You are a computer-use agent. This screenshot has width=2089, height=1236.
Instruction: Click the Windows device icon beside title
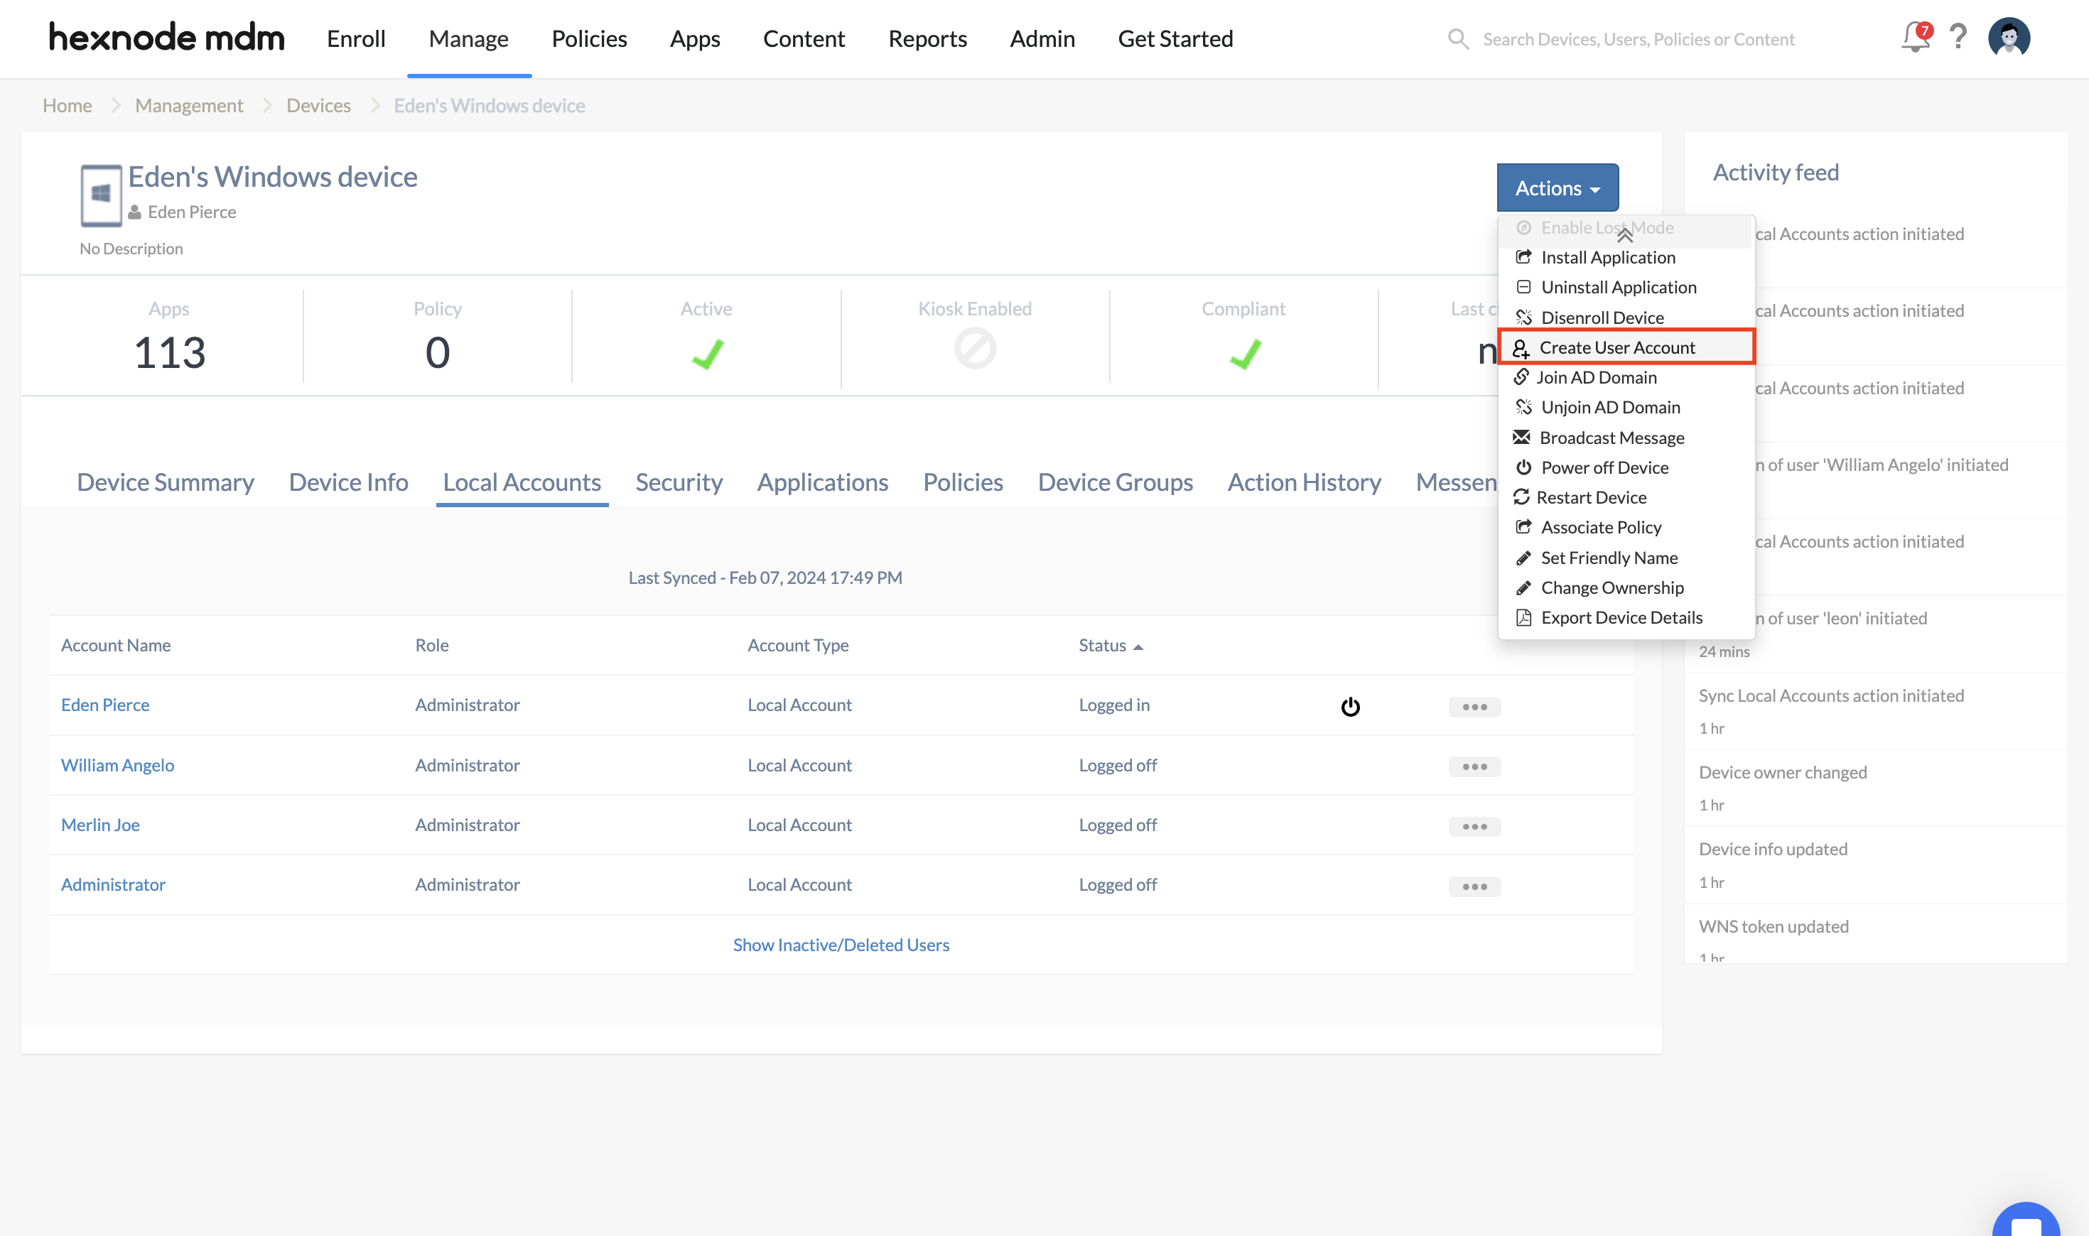pos(101,195)
